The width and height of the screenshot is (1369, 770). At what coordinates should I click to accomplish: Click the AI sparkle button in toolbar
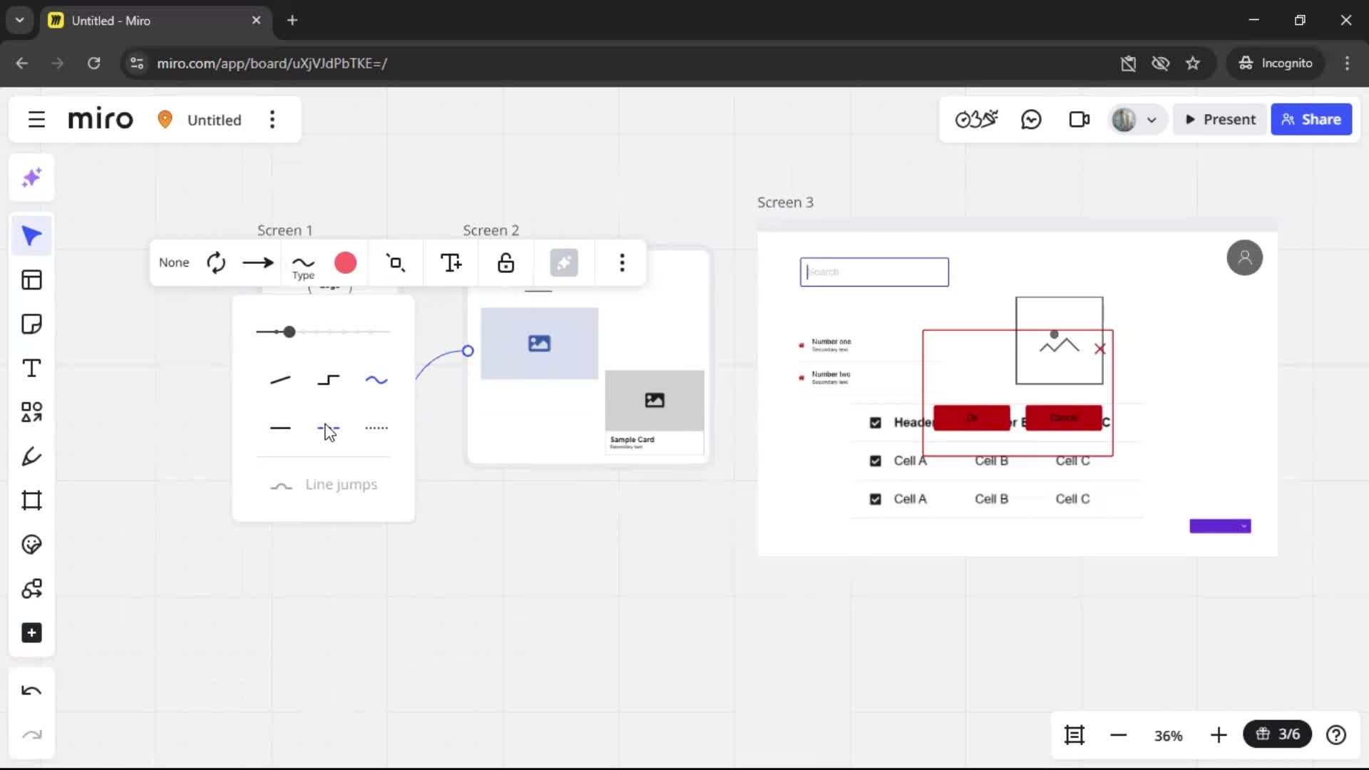pyautogui.click(x=563, y=262)
